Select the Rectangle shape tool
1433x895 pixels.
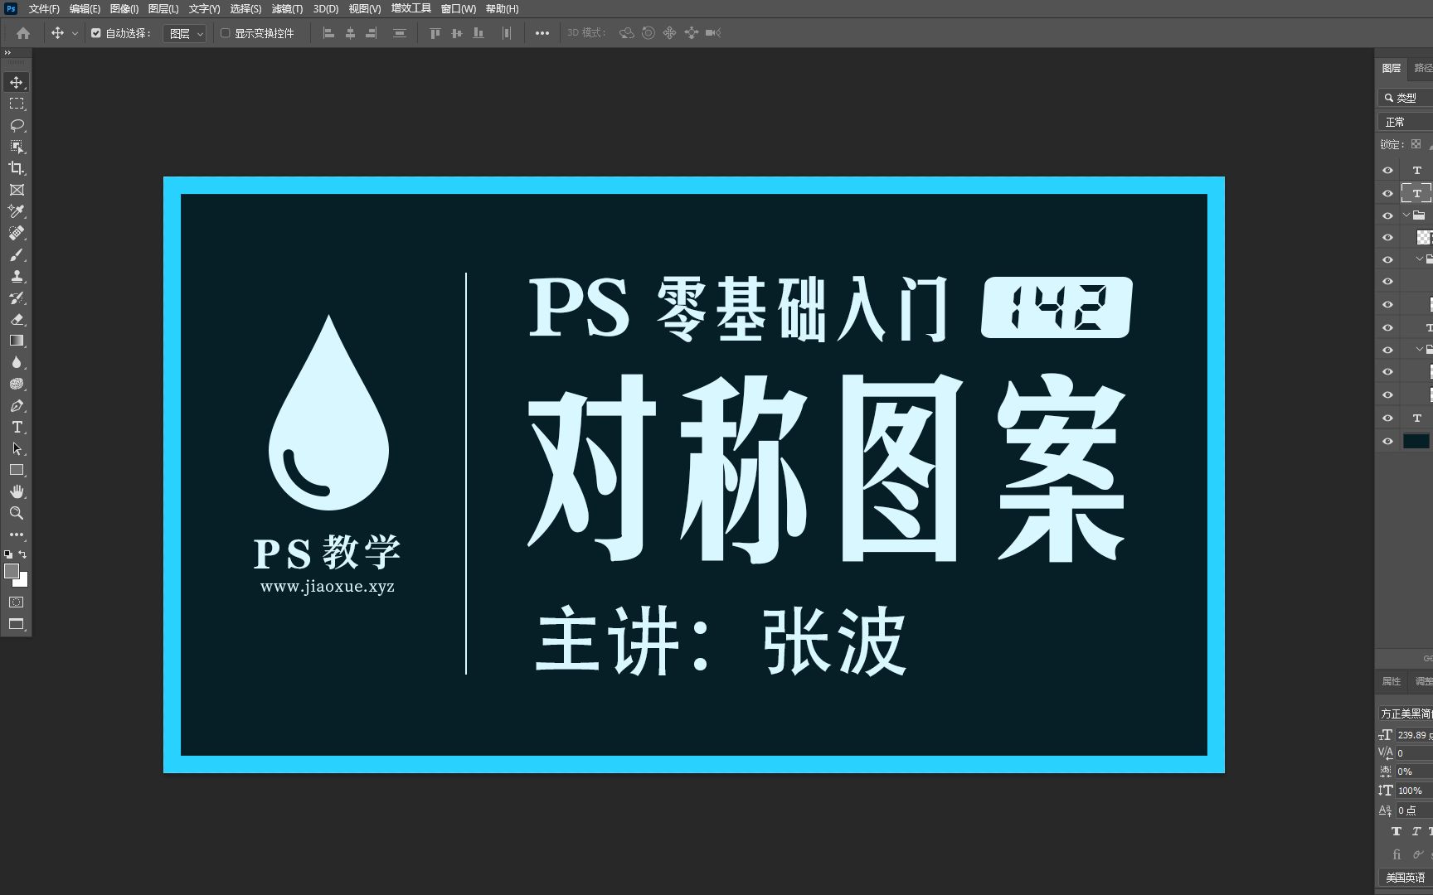click(17, 470)
